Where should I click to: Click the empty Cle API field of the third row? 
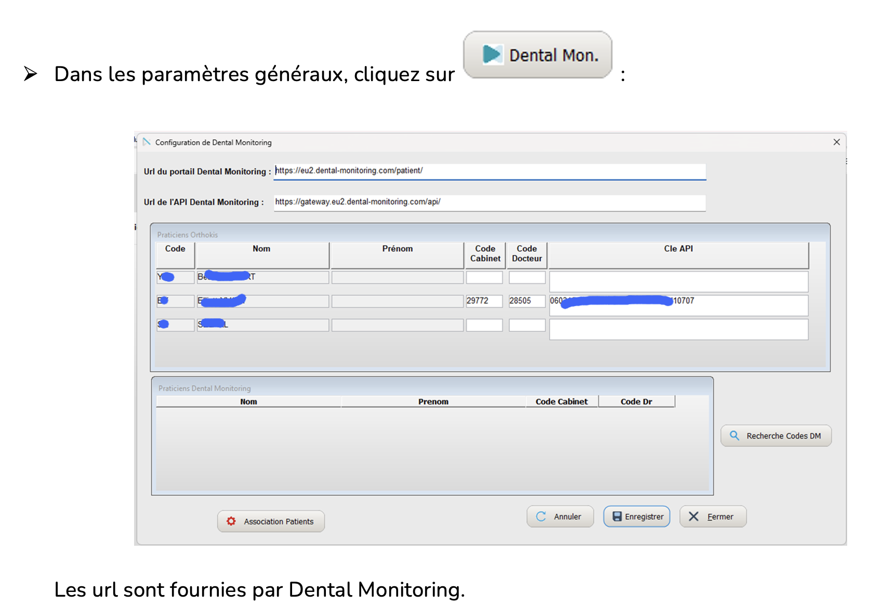coord(678,329)
